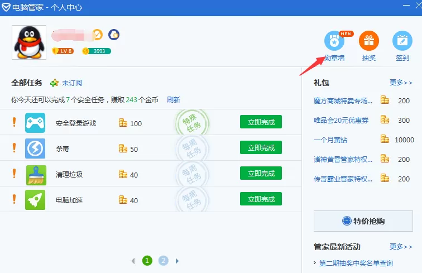The width and height of the screenshot is (422, 273).
Task: Click coin icon in 杀毒 row
Action: (x=123, y=148)
